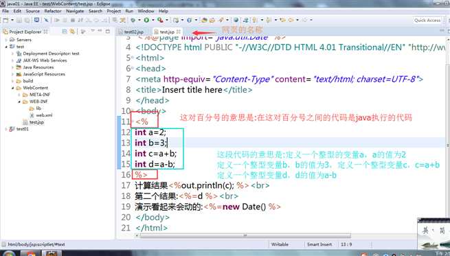Image resolution: width=450 pixels, height=256 pixels.
Task: Open the Search menu
Action: (x=95, y=11)
